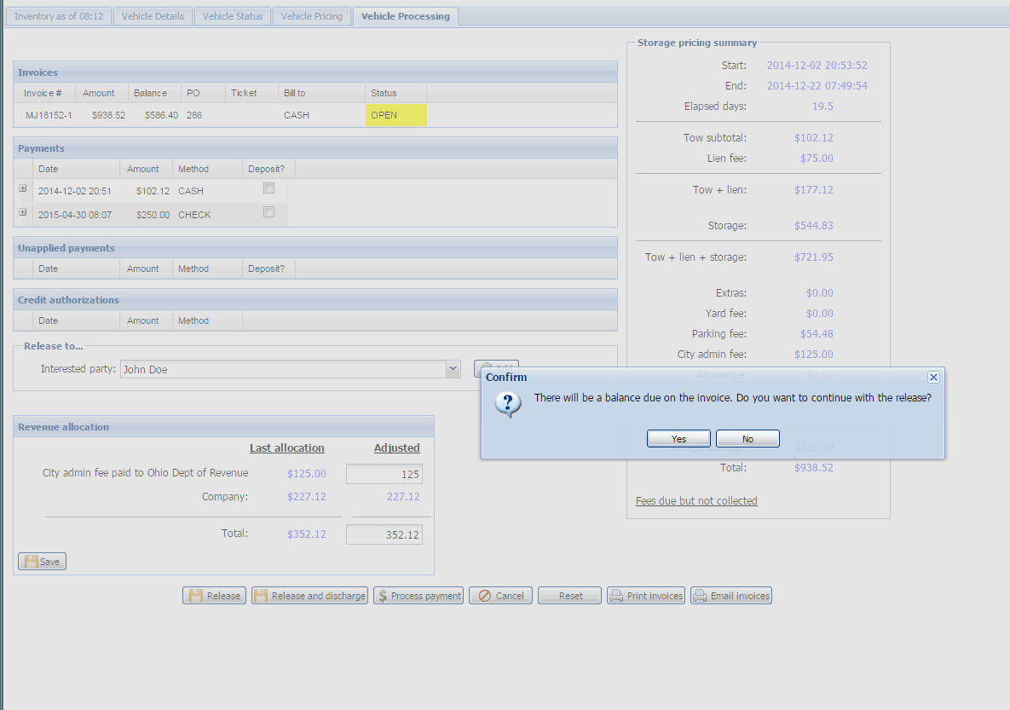Image resolution: width=1010 pixels, height=710 pixels.
Task: Expand the 2014-12-02 CASH payment row
Action: pyautogui.click(x=23, y=188)
